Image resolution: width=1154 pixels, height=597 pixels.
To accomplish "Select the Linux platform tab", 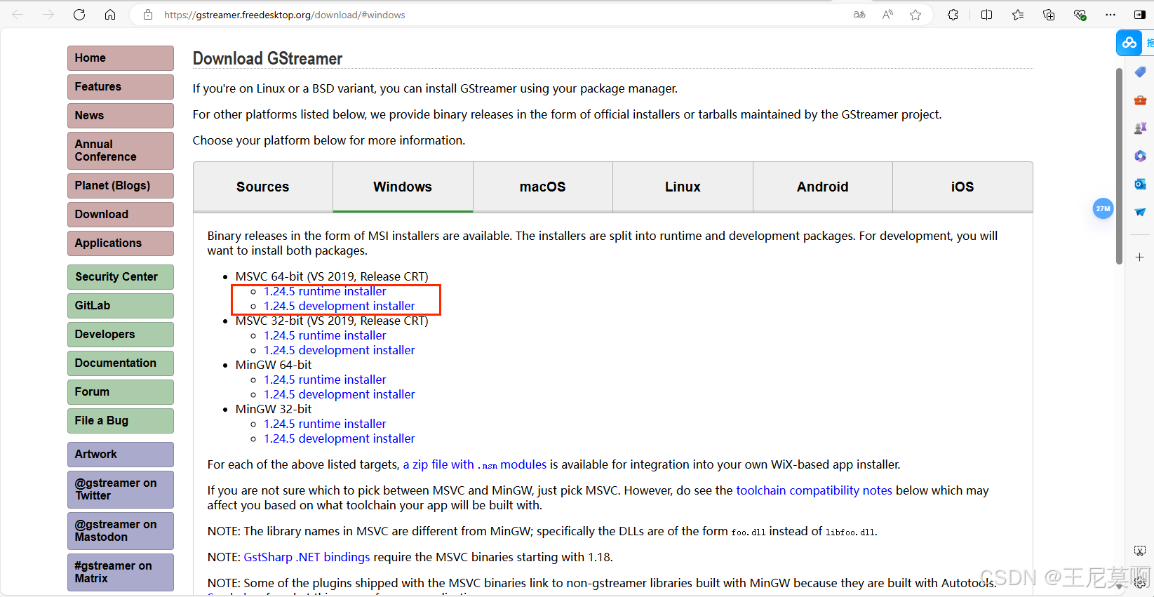I will point(683,187).
